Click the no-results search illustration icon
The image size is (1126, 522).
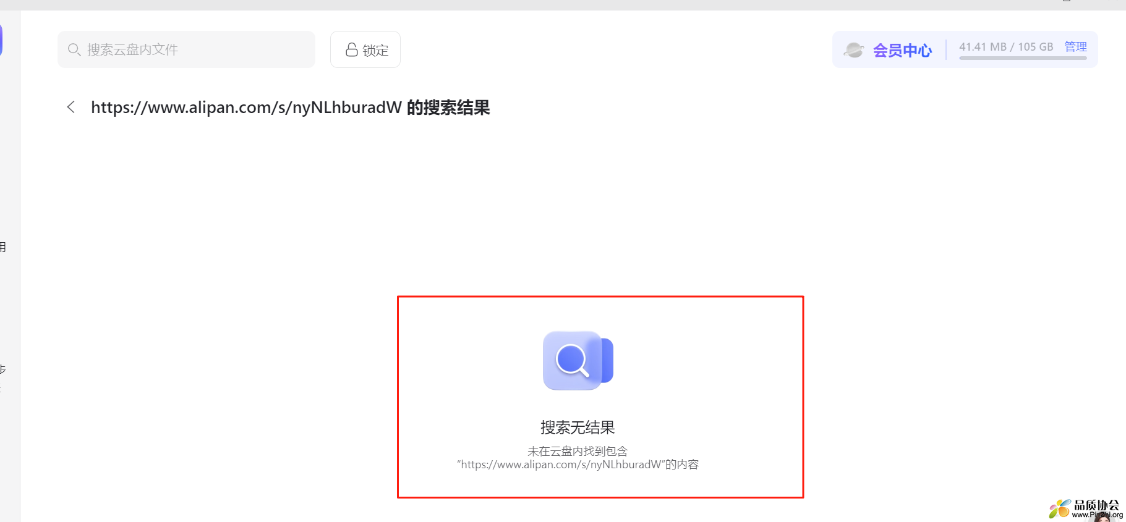(578, 361)
